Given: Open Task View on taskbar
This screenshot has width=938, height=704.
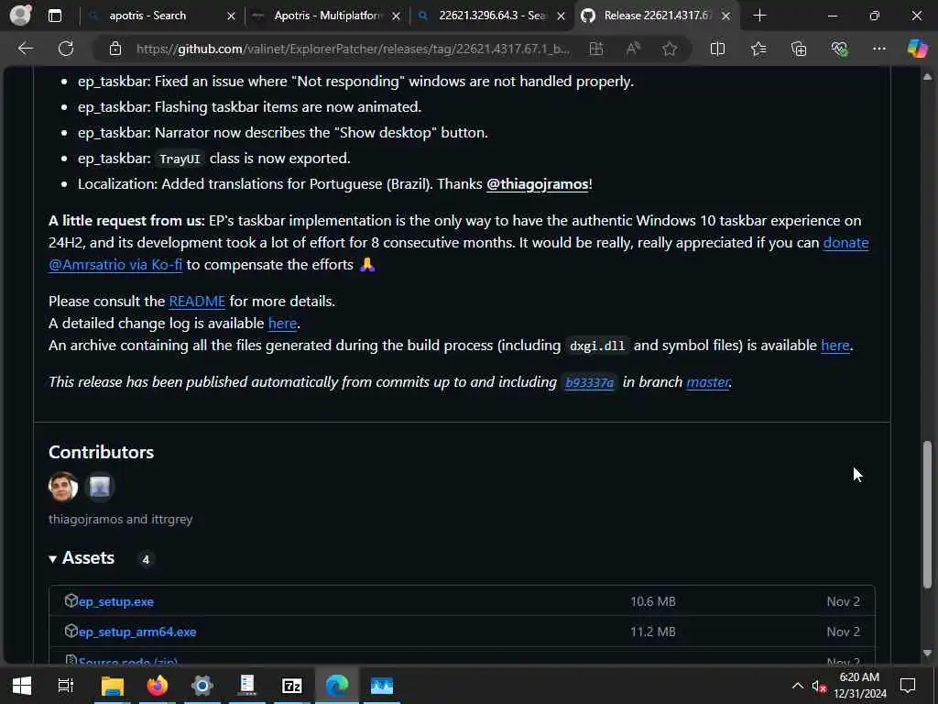Looking at the screenshot, I should 65,686.
